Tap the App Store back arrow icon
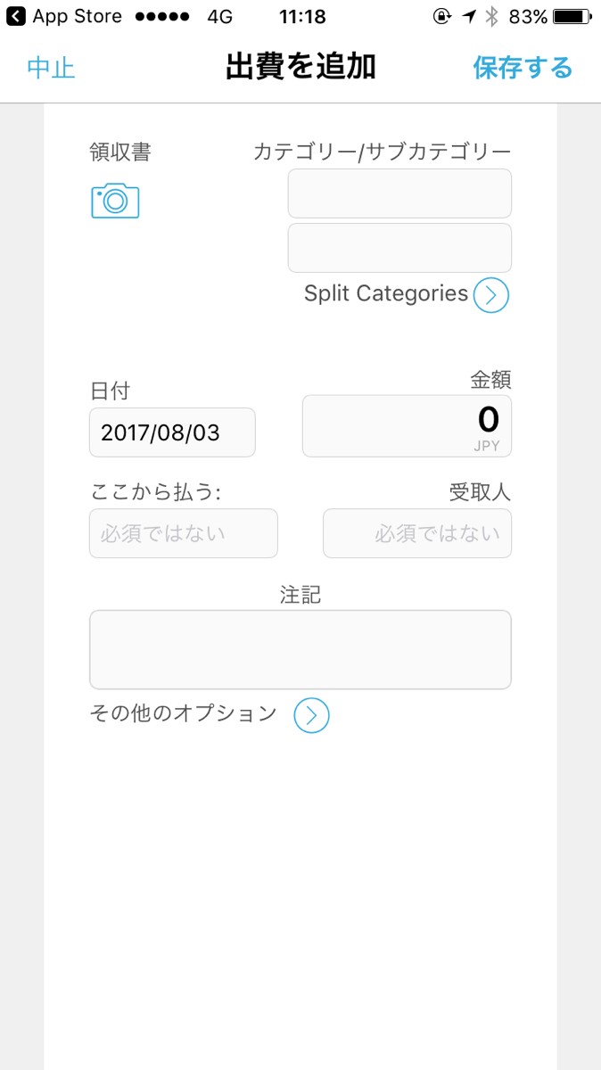601x1070 pixels. coord(15,17)
